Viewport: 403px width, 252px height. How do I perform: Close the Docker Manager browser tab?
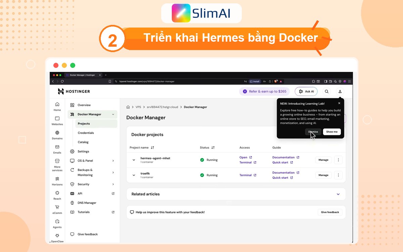(99, 75)
